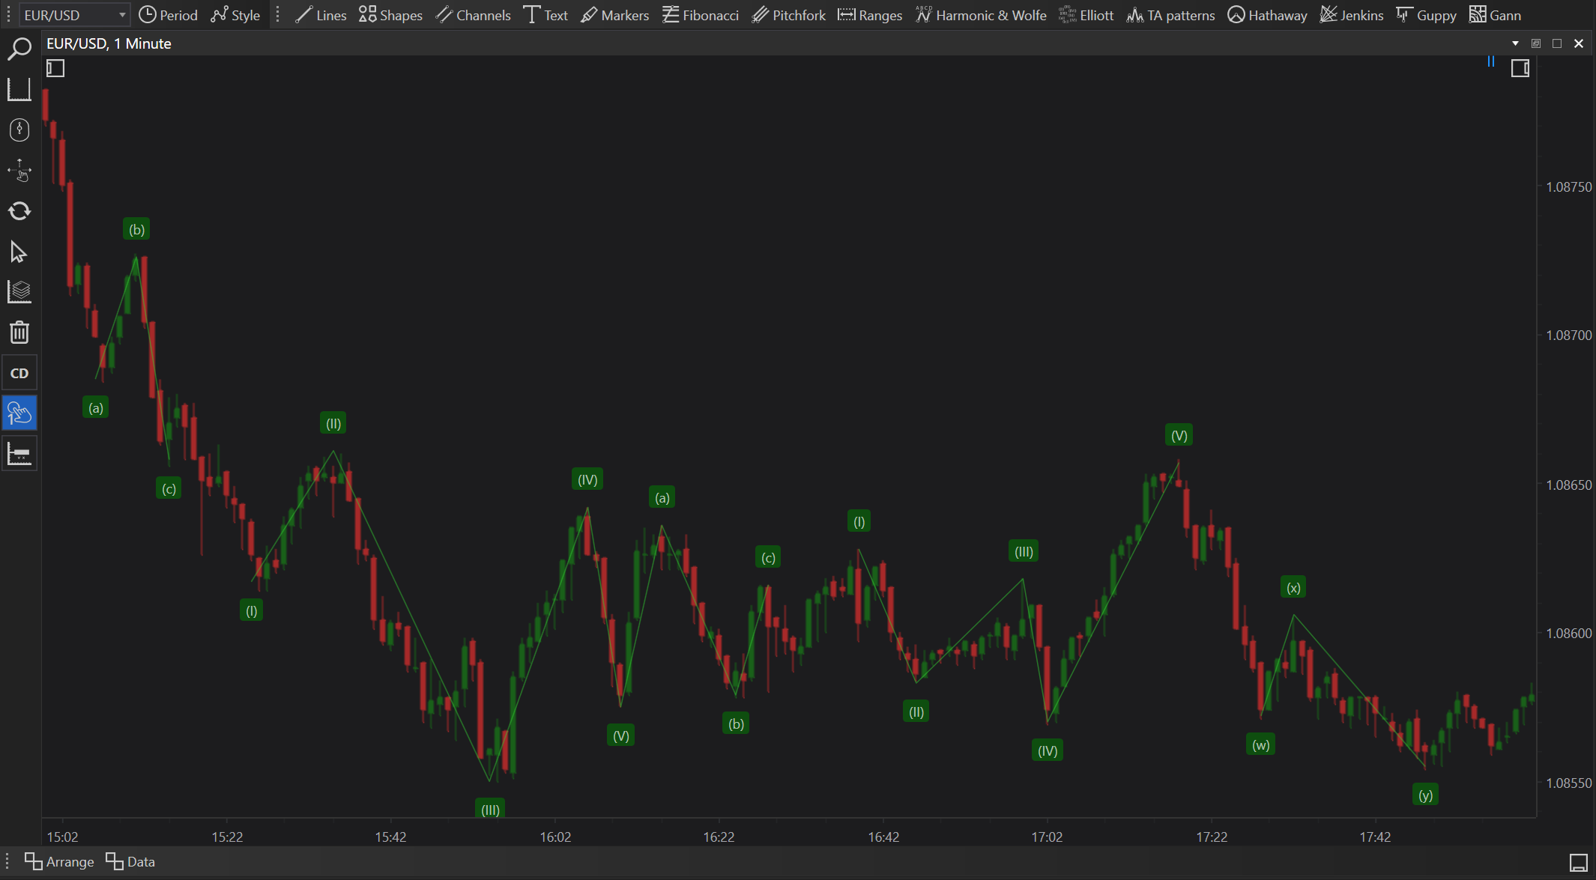The height and width of the screenshot is (880, 1596).
Task: Select the arrow pointer tool
Action: pos(19,252)
